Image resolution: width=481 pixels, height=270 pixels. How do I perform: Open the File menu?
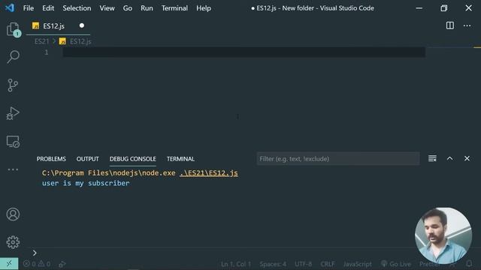coord(29,8)
